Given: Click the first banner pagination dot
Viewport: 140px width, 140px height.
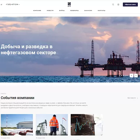Looking at the screenshot, I should click(x=120, y=75).
